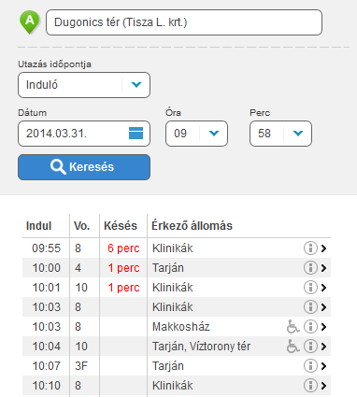Click the Keresés search button
The width and height of the screenshot is (357, 397).
(84, 167)
